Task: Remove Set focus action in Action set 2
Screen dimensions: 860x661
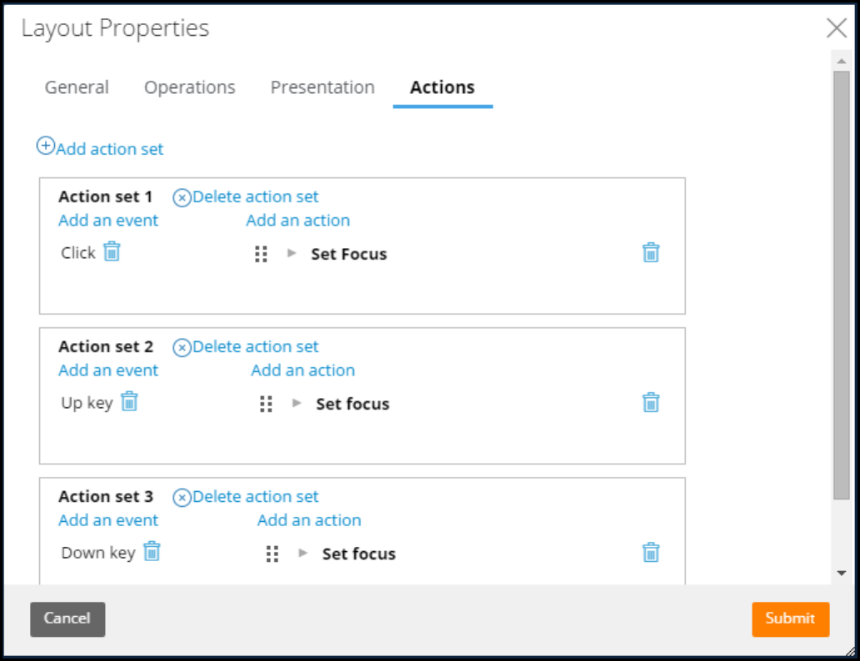Action: point(651,403)
